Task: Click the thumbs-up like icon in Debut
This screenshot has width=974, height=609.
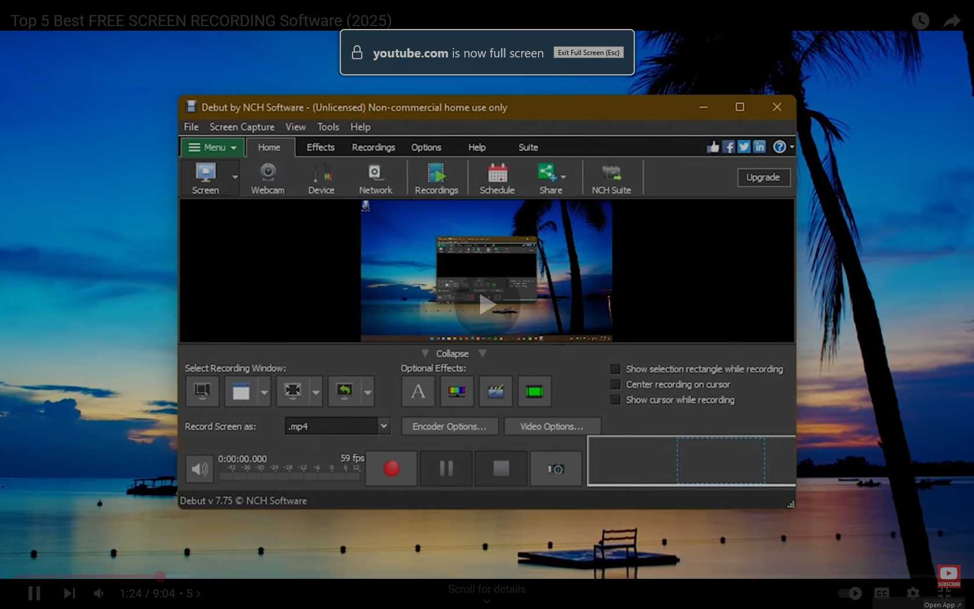Action: (713, 147)
